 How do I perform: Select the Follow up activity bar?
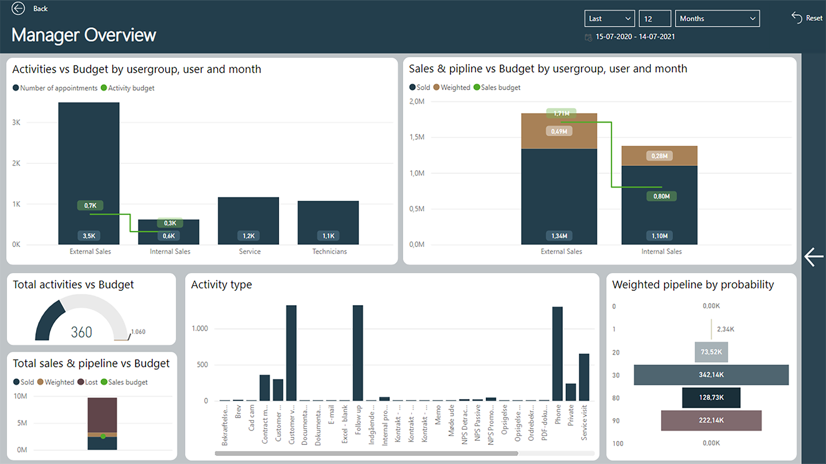(358, 352)
